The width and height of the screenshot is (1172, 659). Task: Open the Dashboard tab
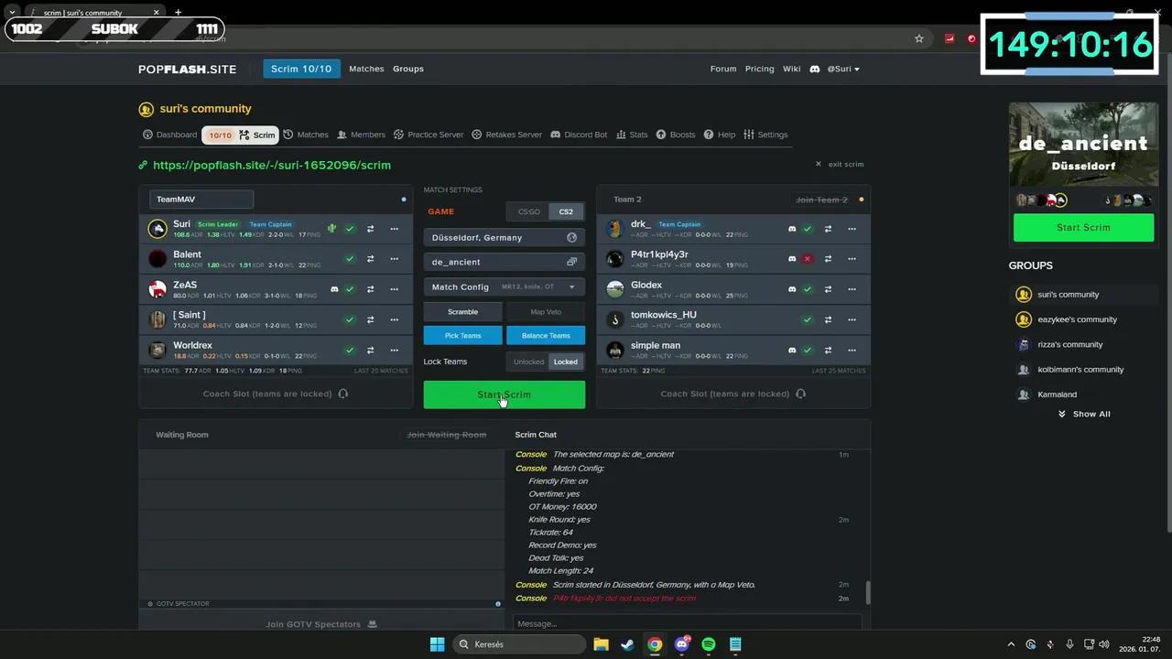tap(169, 135)
